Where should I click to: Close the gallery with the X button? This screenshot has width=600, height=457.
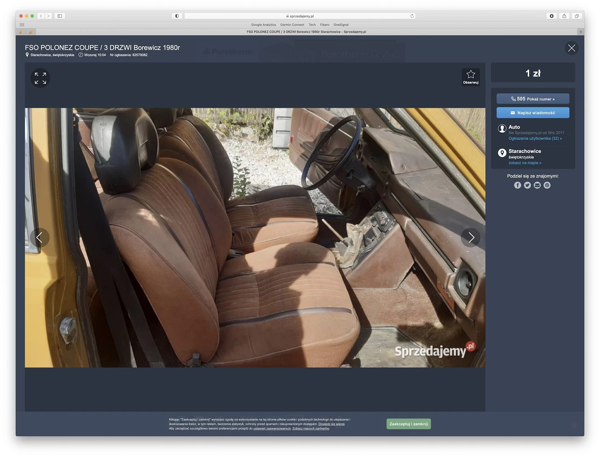click(x=572, y=48)
